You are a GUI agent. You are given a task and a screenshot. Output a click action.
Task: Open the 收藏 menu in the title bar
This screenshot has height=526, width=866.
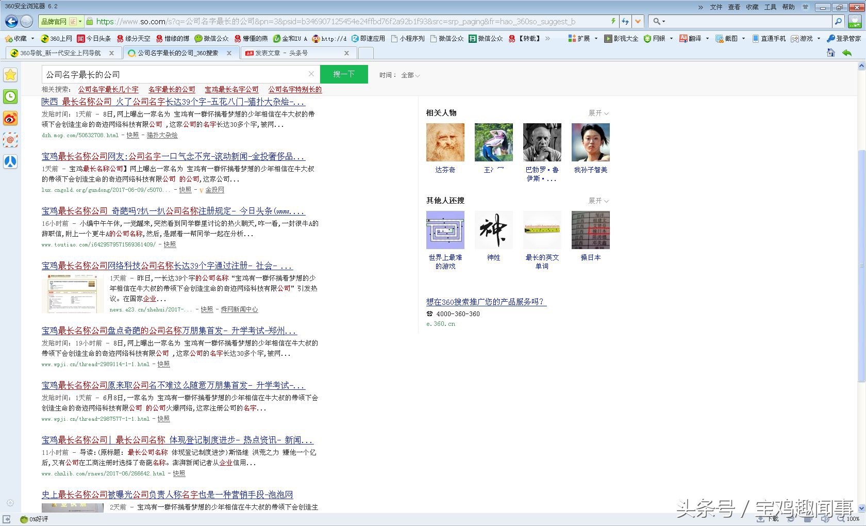tap(752, 7)
